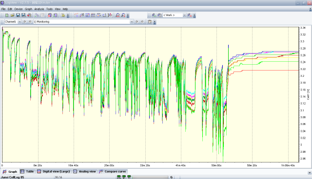
Task: Open the Compare curve tab
Action: (x=113, y=171)
